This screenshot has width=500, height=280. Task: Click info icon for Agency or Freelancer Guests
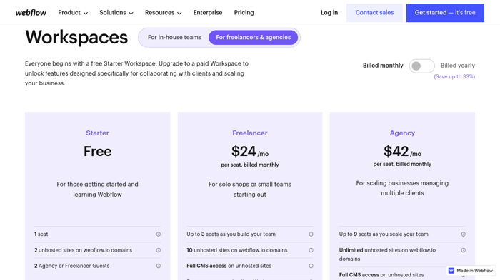(x=159, y=266)
